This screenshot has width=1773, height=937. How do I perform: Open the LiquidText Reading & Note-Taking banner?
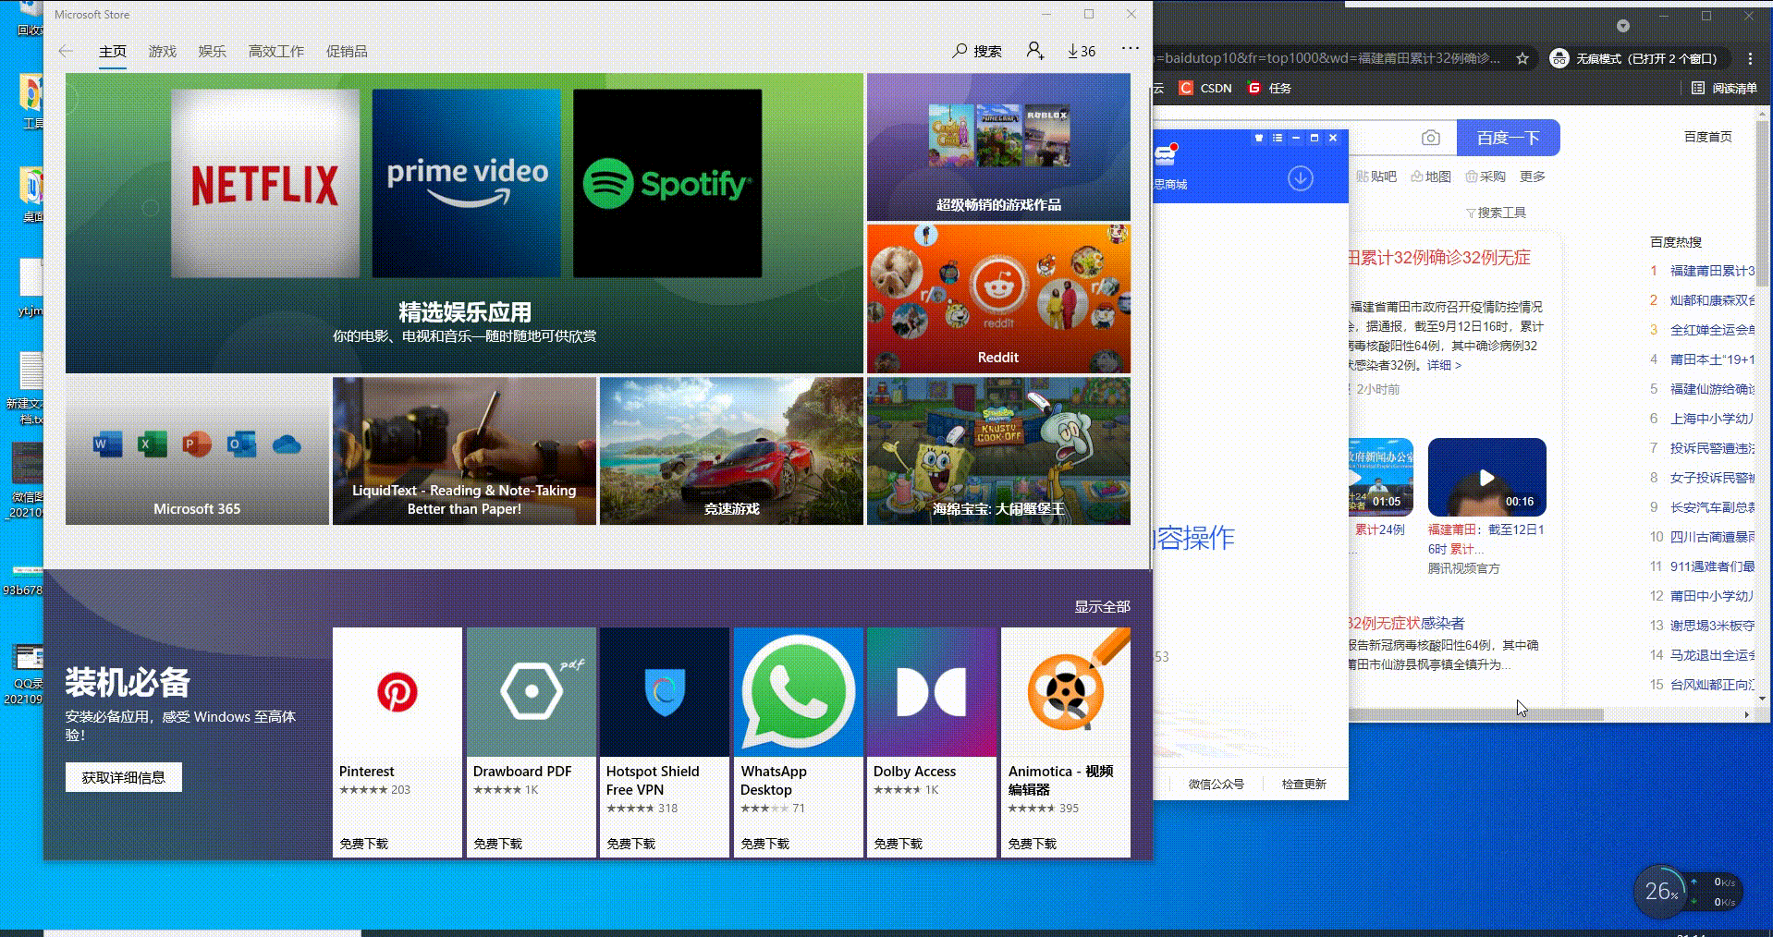point(464,451)
